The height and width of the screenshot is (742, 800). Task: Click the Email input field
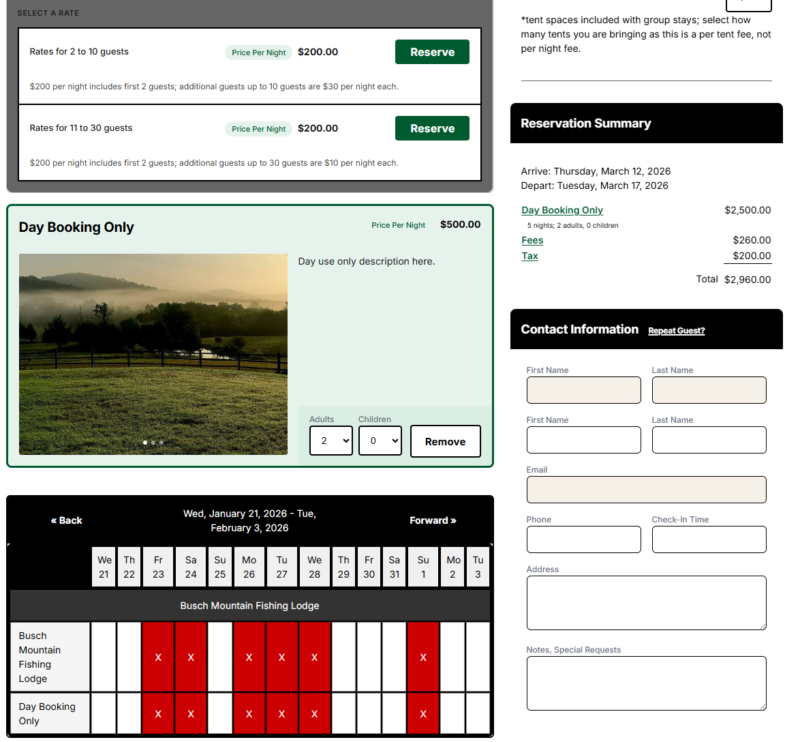click(645, 490)
